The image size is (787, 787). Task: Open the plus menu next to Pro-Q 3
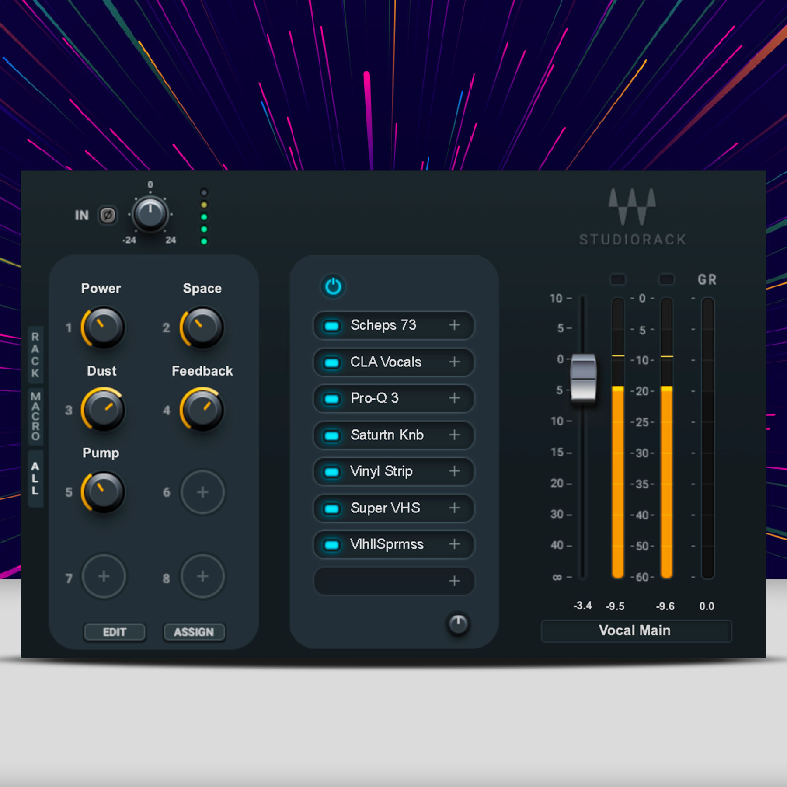pyautogui.click(x=455, y=398)
